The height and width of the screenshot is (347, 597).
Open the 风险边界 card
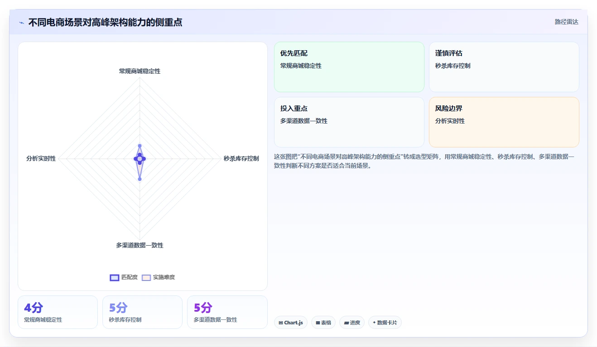[504, 122]
